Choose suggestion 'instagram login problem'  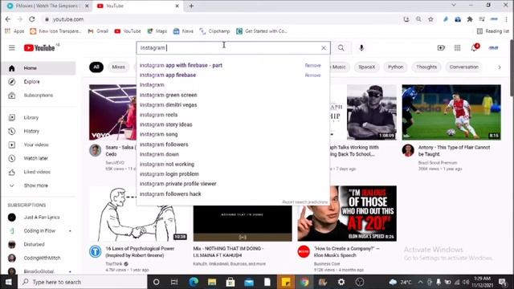[233, 174]
